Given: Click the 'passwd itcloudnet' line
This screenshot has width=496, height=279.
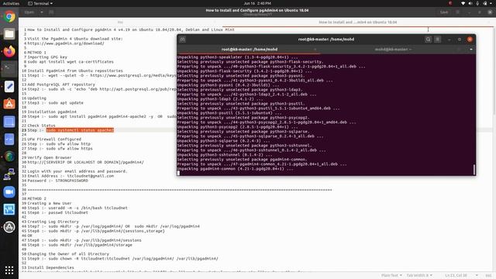Looking at the screenshot, I should [57, 212].
